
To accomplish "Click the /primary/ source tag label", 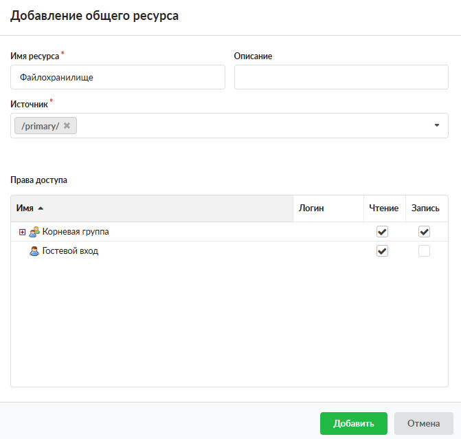I will point(41,126).
